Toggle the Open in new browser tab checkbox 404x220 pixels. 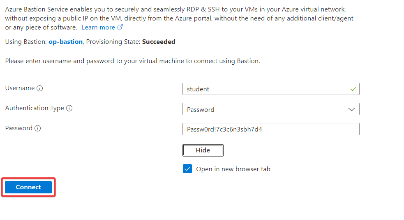(x=187, y=169)
